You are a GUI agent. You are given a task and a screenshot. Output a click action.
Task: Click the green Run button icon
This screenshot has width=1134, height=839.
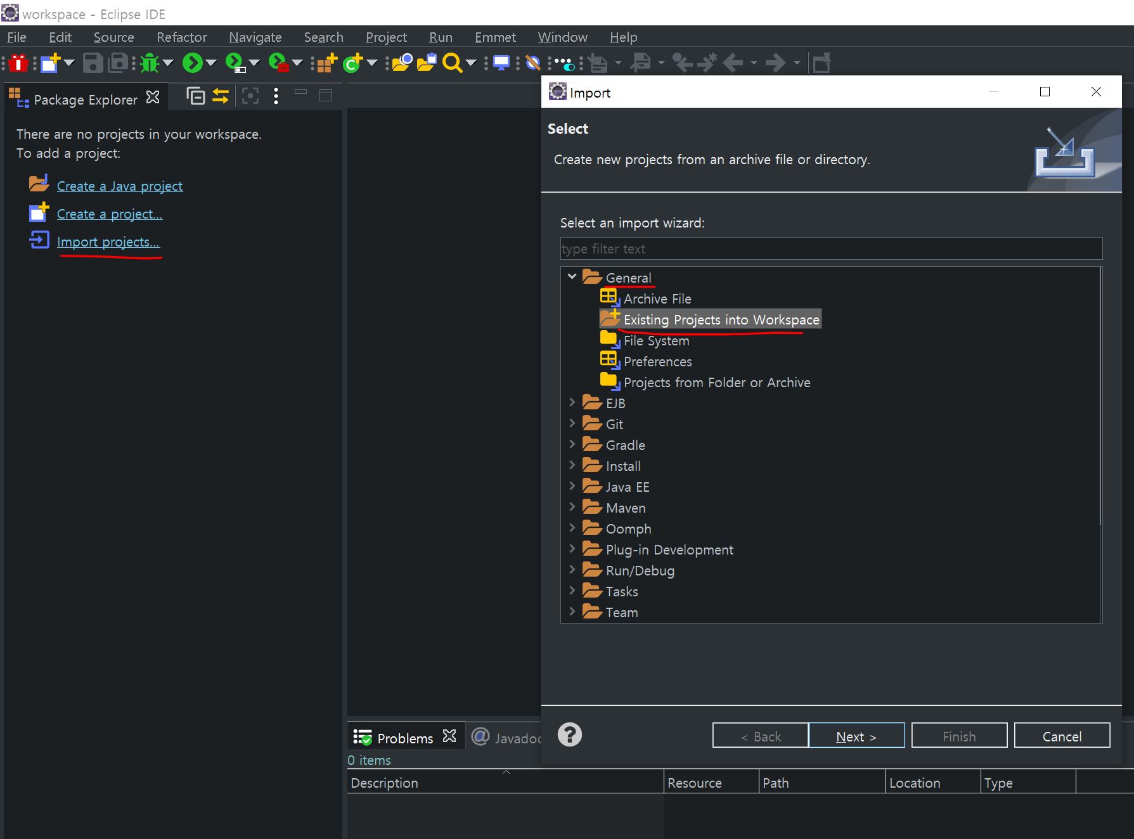pos(192,63)
